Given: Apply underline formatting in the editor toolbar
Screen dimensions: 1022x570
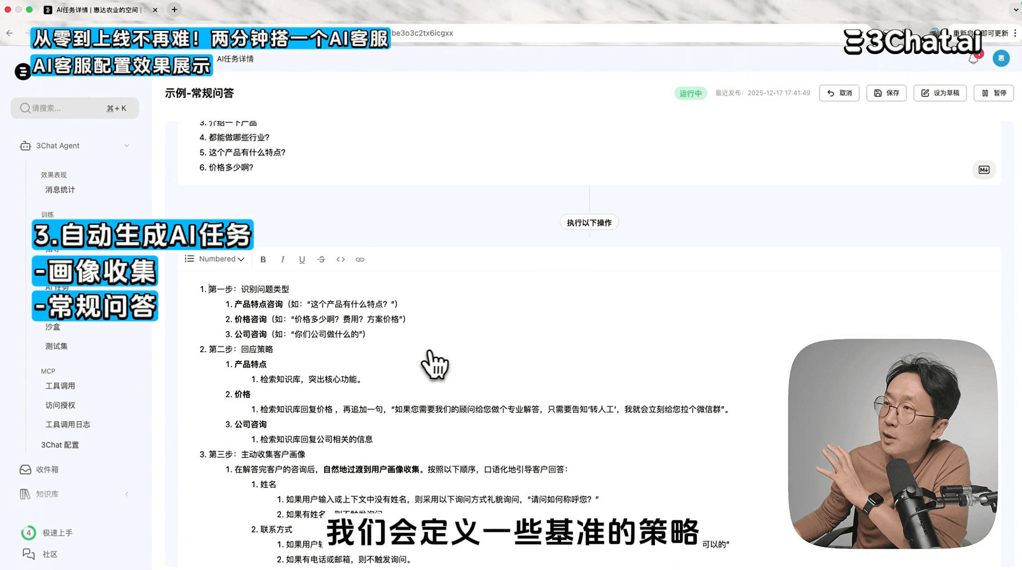Looking at the screenshot, I should click(x=302, y=259).
